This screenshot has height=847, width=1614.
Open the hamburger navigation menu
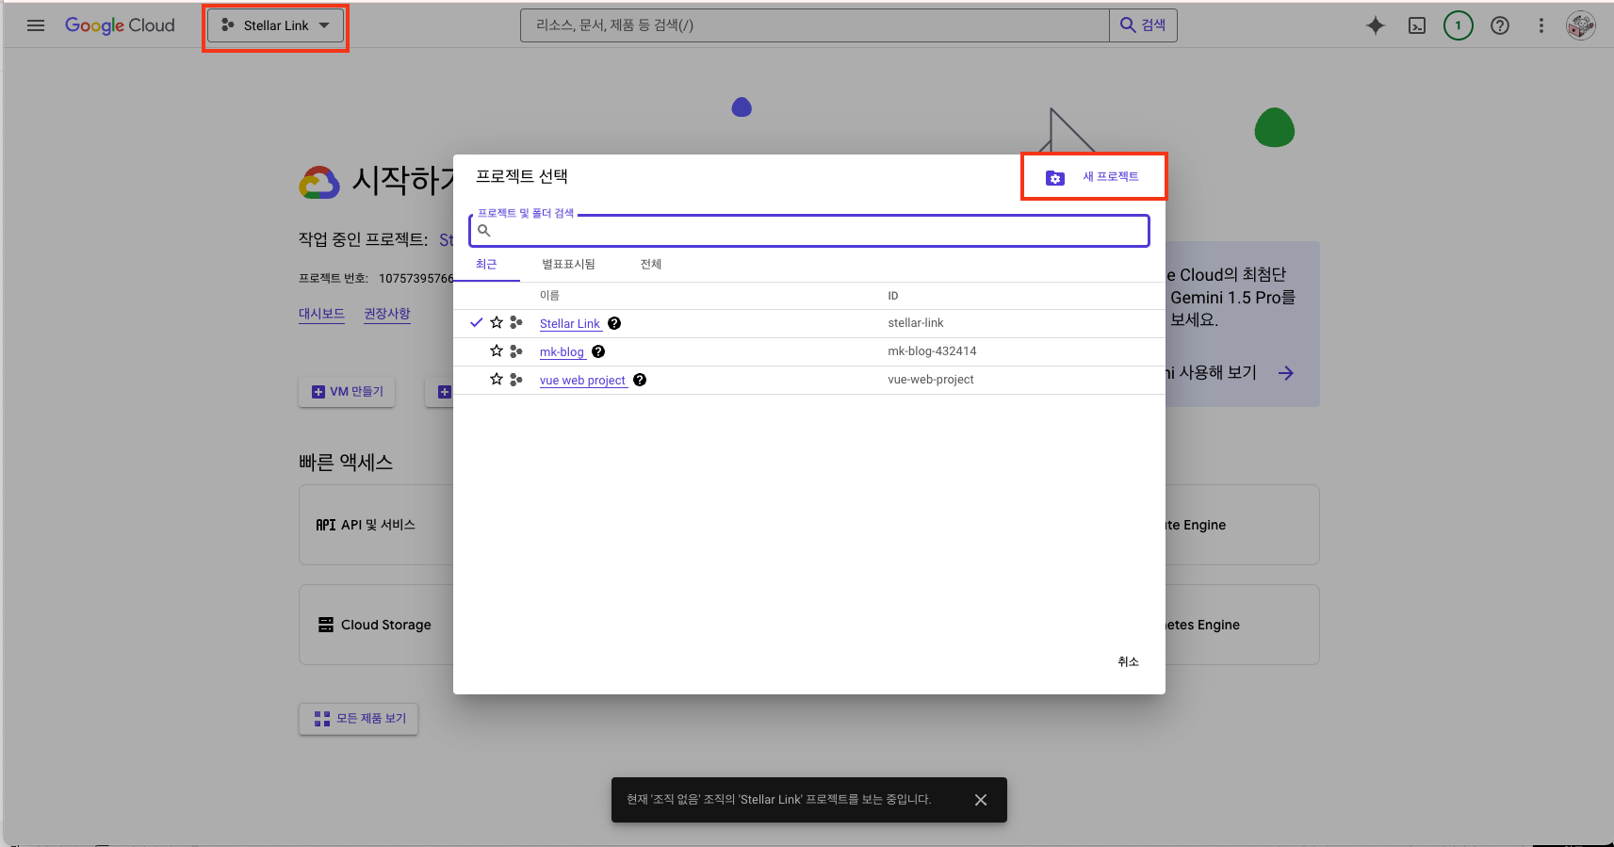point(36,25)
